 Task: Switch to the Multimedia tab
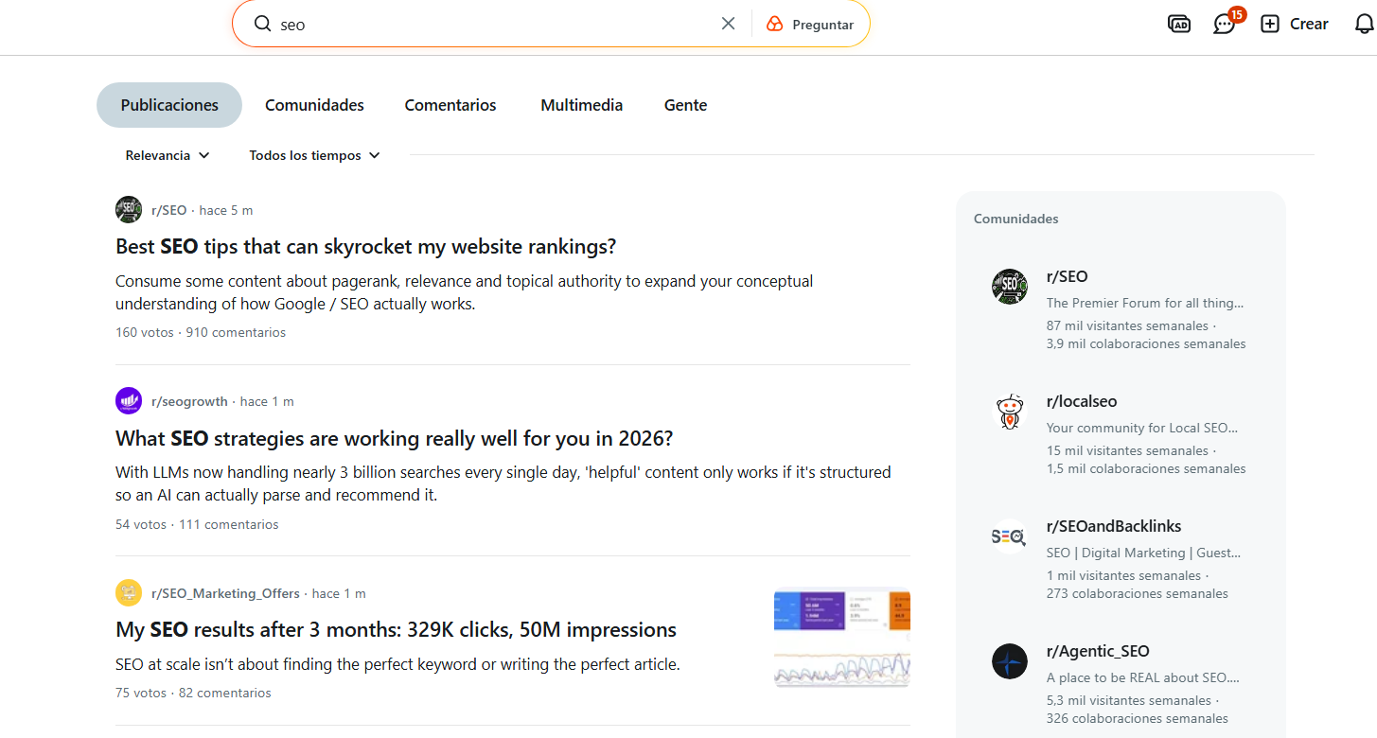[x=582, y=105]
